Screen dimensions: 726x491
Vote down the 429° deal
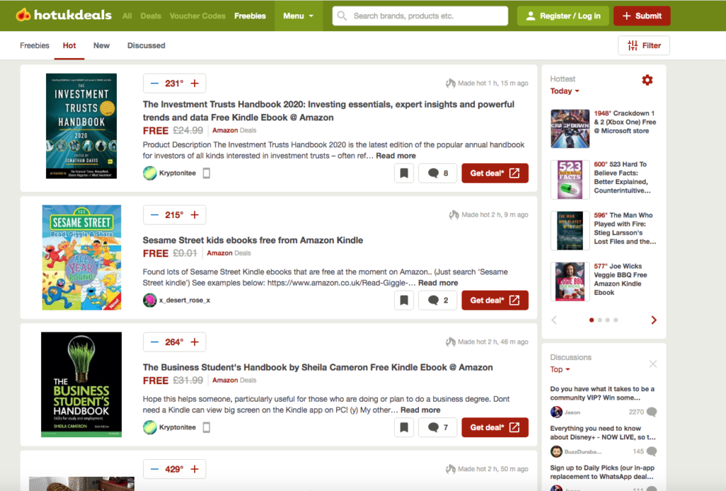click(x=155, y=469)
